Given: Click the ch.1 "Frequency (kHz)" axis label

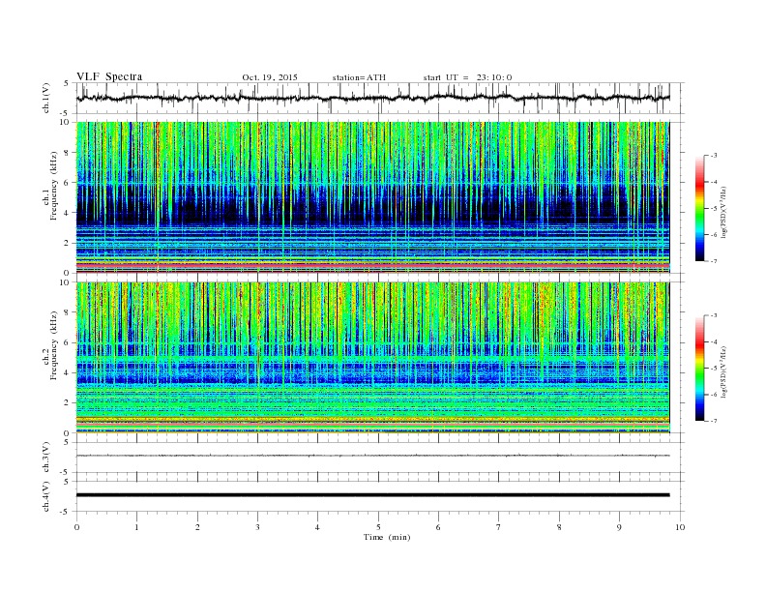Looking at the screenshot, I should click(x=54, y=186).
